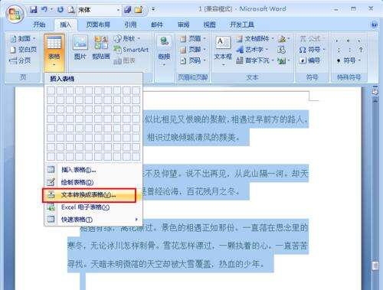Insert an object icon in 文本 group
This screenshot has width=383, height=290.
click(283, 60)
